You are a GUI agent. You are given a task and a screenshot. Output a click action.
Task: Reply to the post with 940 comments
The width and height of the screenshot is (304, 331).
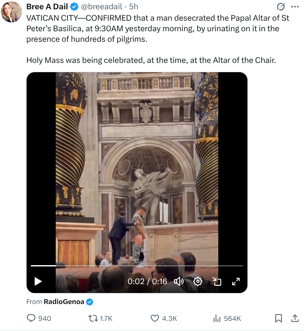(39, 318)
